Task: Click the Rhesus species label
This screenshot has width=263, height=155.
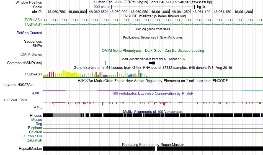Action: (36, 115)
